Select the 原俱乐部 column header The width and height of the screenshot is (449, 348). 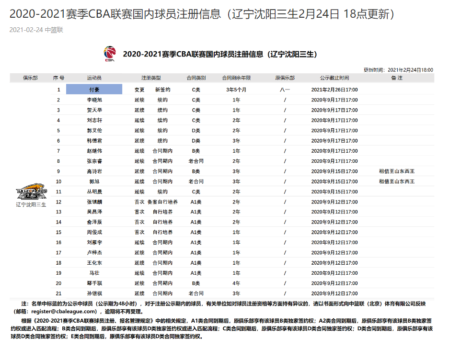(x=285, y=78)
